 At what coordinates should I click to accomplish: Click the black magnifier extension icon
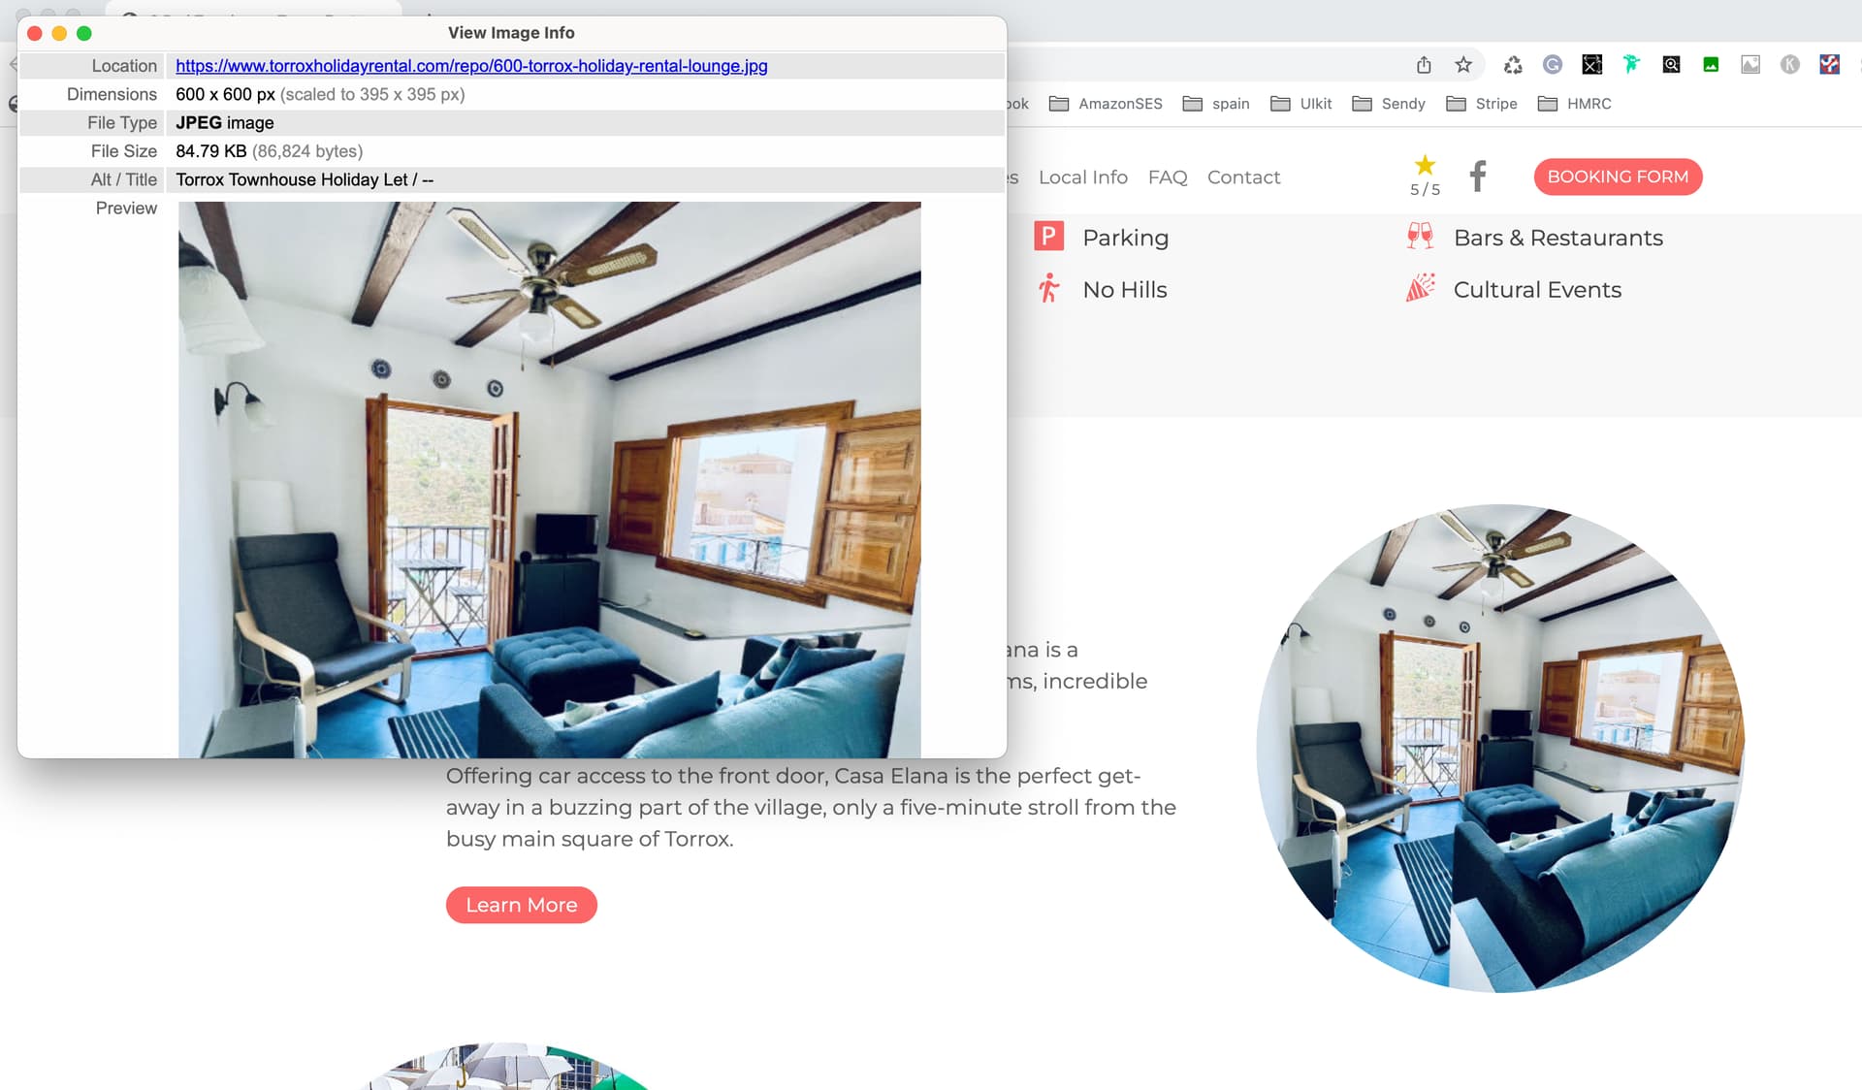pos(1671,65)
